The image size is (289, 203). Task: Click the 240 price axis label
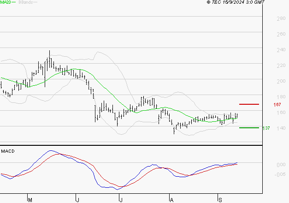click(281, 50)
